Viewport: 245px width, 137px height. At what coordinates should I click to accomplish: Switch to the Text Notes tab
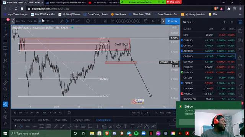(43, 120)
